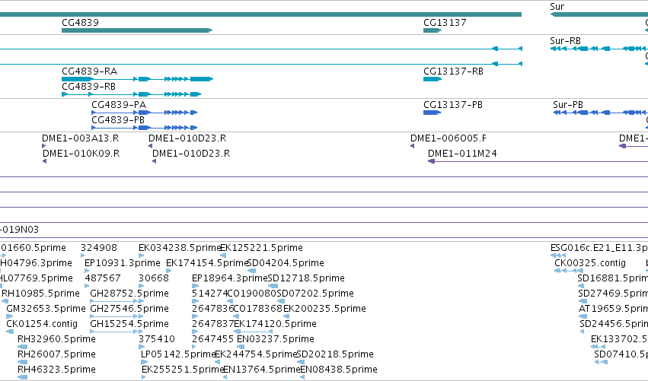
Task: Select the Sur-RB transcript label
Action: [565, 41]
